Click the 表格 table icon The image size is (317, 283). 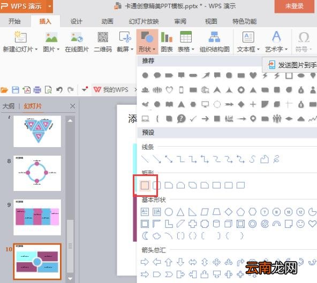186,37
